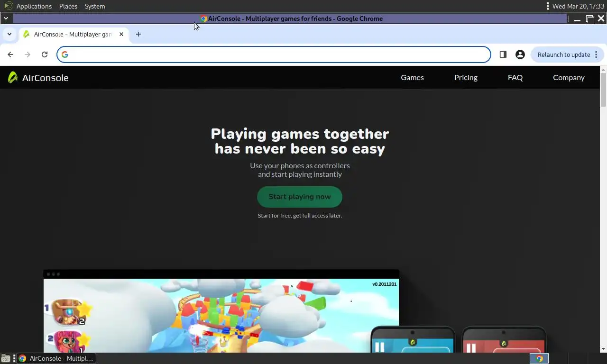Open Chrome side panel icon
Screen dimensions: 607x364
[x=503, y=55]
